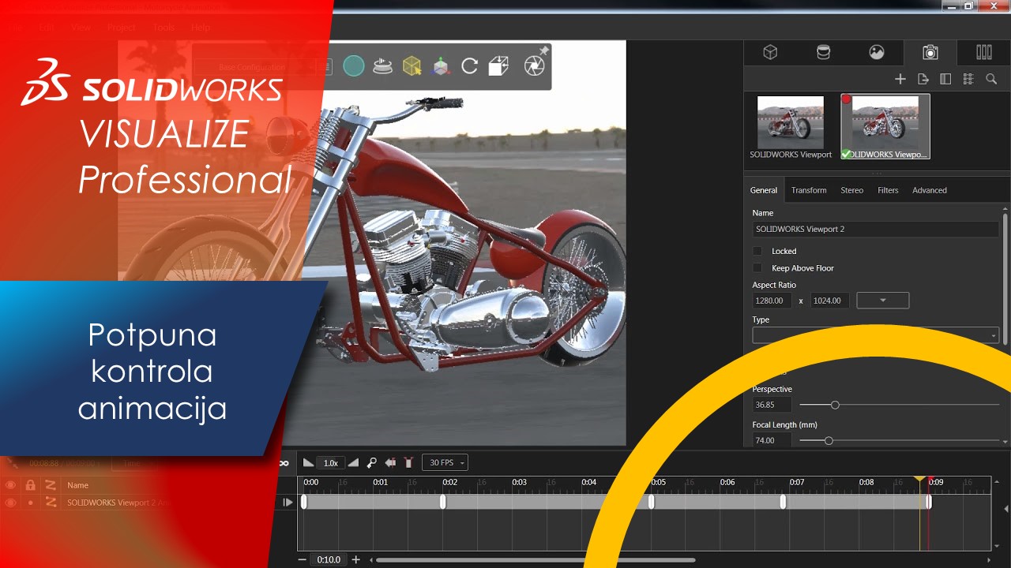Switch to the Transform tab
This screenshot has height=568, width=1011.
(x=809, y=190)
